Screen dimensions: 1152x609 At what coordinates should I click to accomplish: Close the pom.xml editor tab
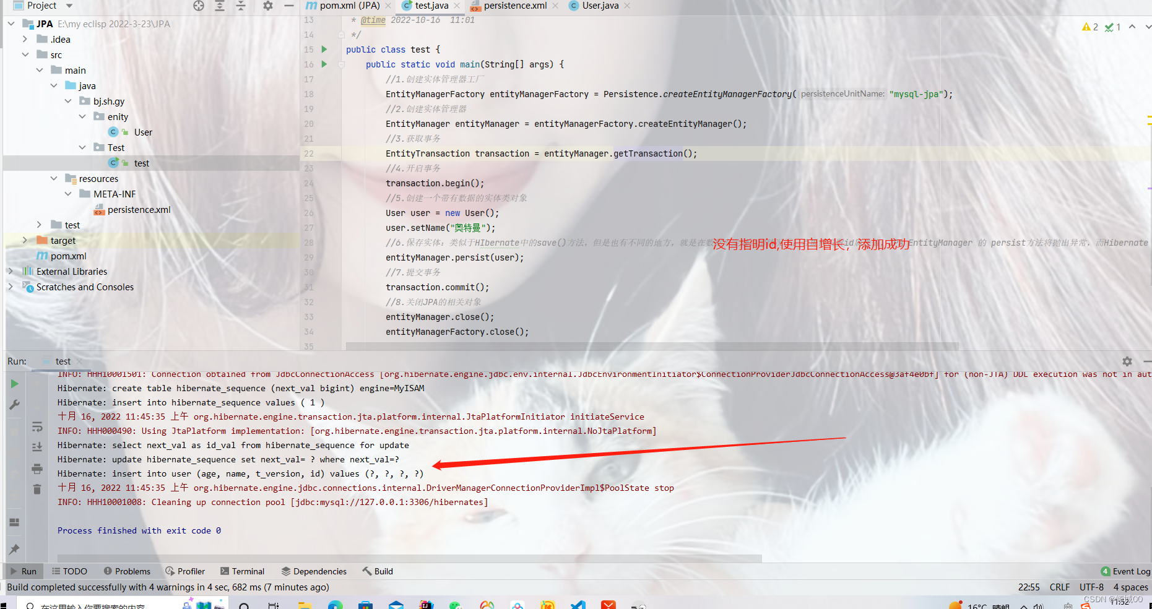click(x=388, y=6)
